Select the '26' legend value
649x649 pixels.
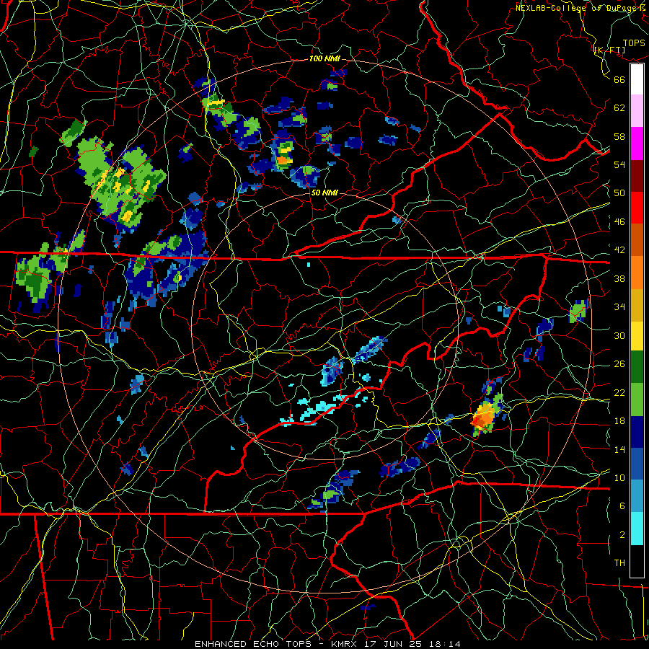click(619, 364)
